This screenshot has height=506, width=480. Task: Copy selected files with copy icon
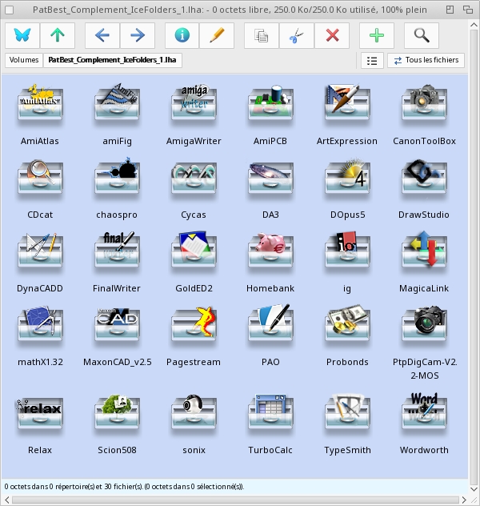point(262,36)
